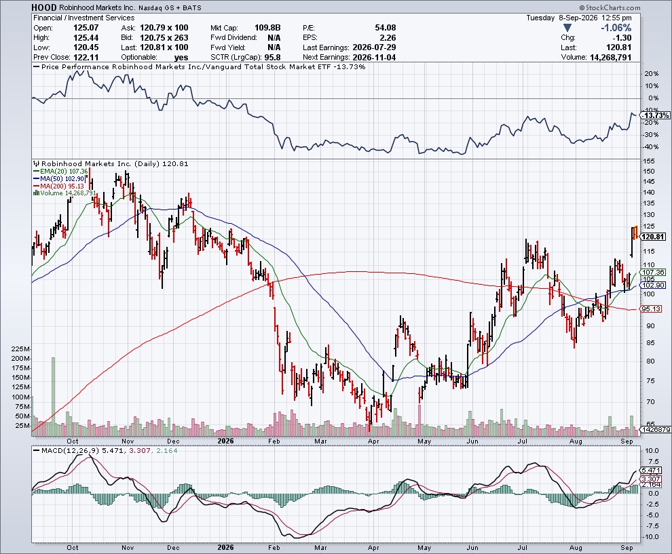Click the StockCharts.com copyright watermark
The width and height of the screenshot is (672, 554).
610,7
